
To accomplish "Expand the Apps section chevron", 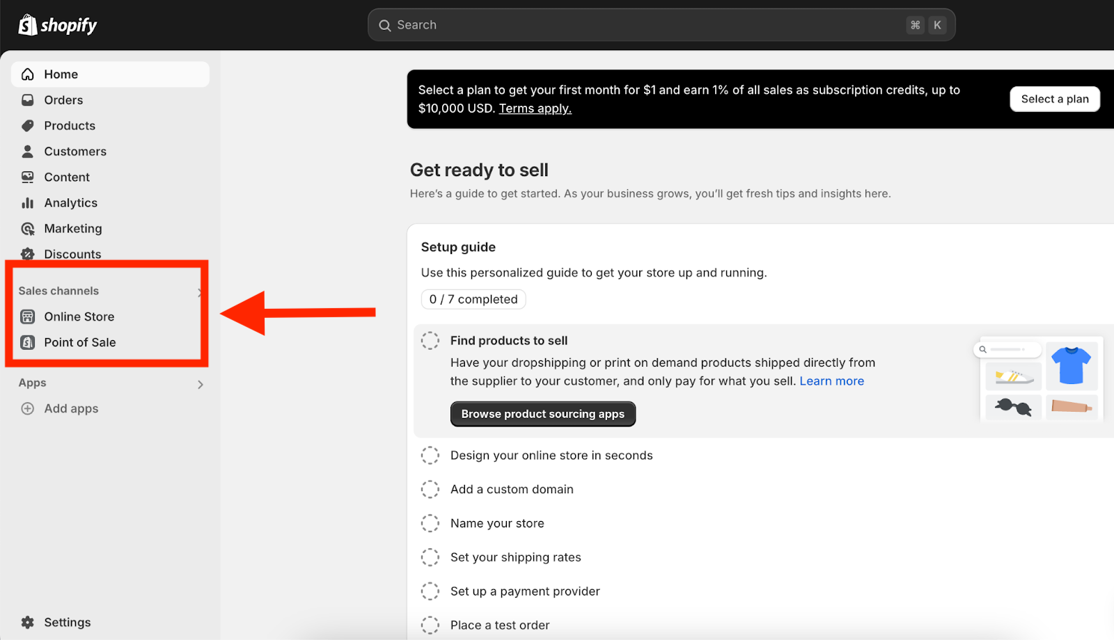I will [201, 385].
